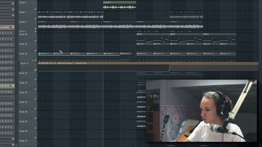Select the consolidate item in the picker panel

coord(7,27)
